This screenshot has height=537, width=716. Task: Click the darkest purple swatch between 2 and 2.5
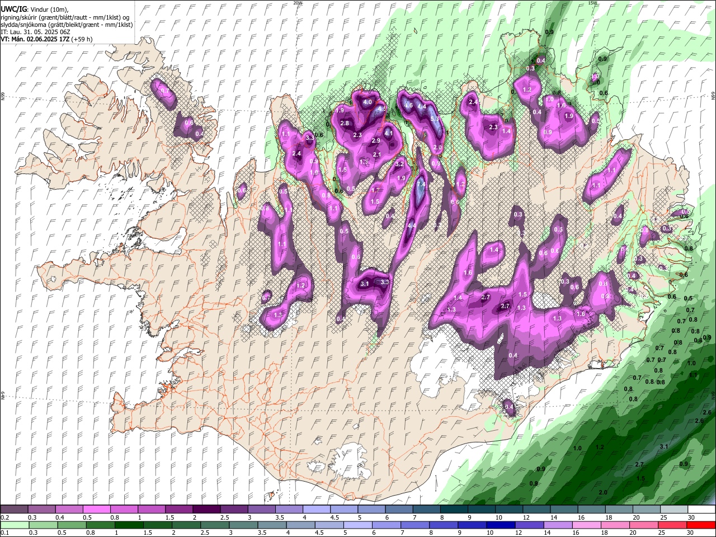click(x=207, y=510)
